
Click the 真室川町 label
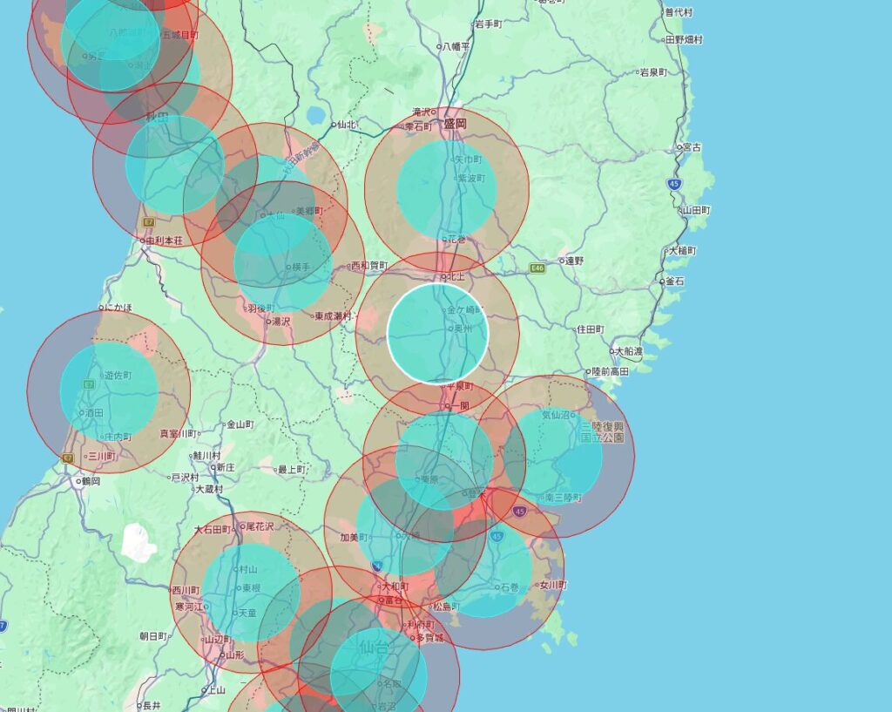point(179,434)
